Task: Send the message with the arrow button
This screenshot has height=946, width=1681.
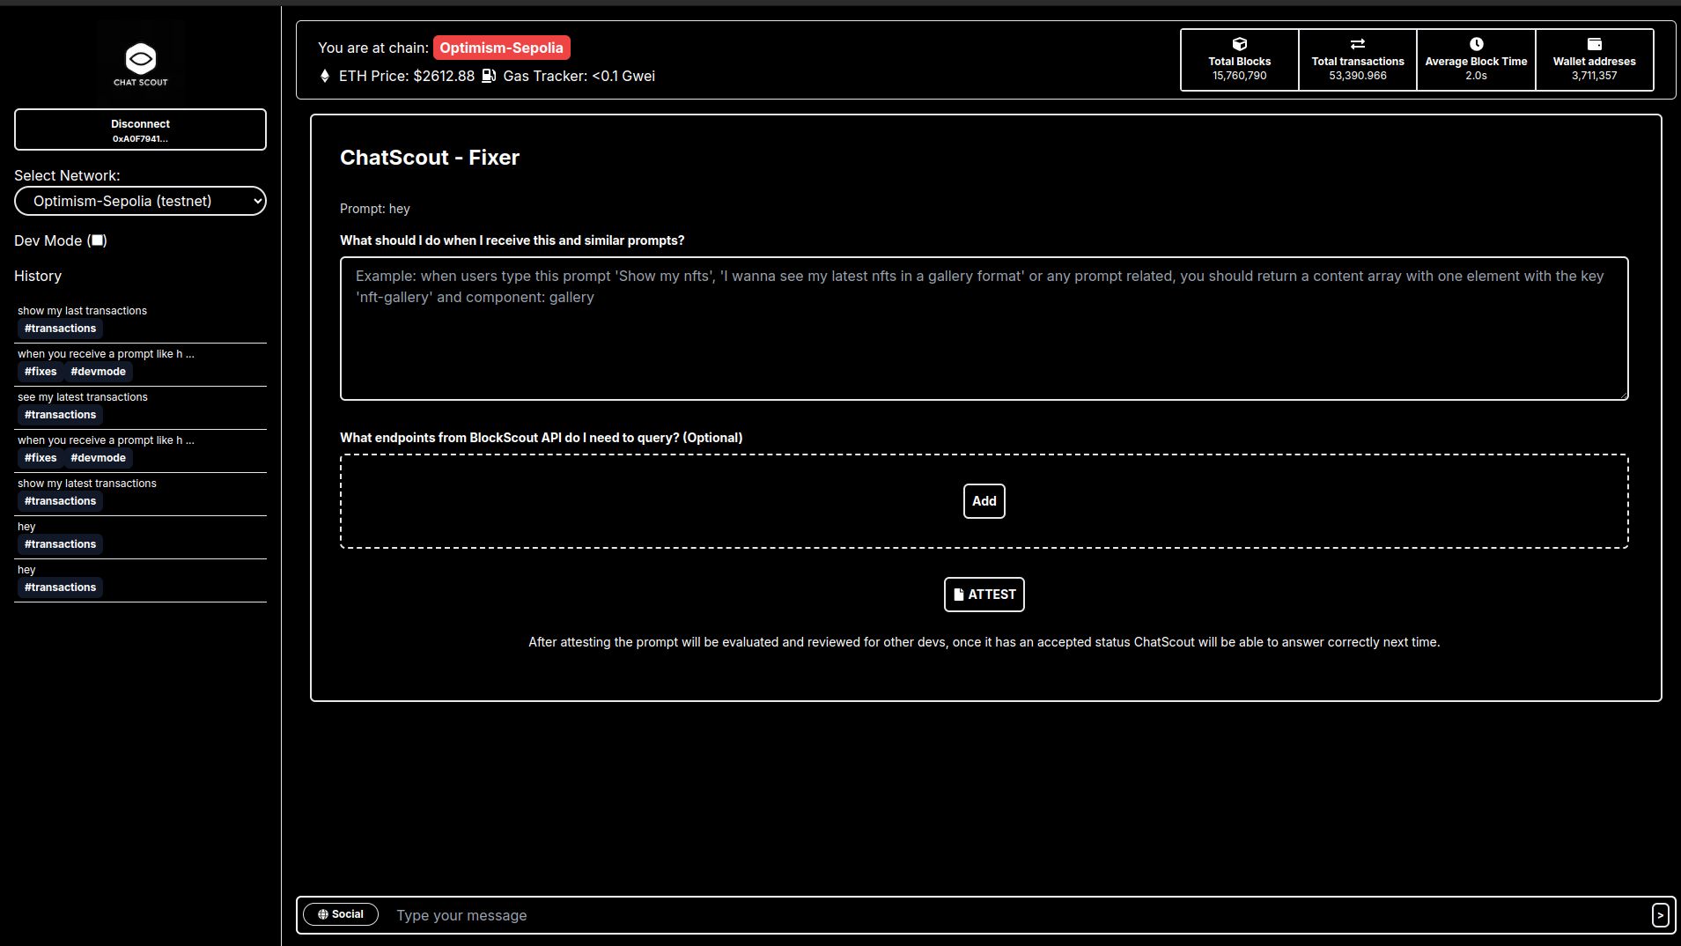Action: 1660,915
